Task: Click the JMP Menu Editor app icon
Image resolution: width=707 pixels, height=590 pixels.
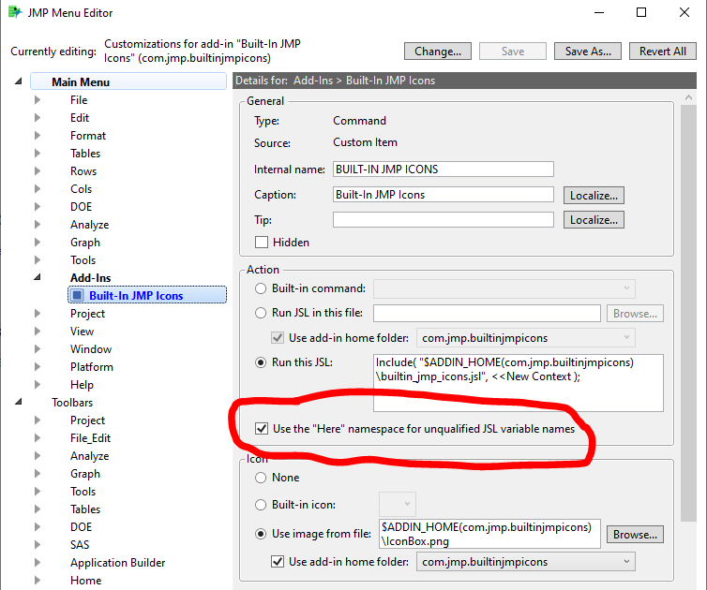Action: 15,12
